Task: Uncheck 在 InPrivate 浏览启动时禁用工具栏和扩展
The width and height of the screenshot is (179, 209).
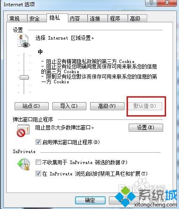Action: tap(38, 174)
